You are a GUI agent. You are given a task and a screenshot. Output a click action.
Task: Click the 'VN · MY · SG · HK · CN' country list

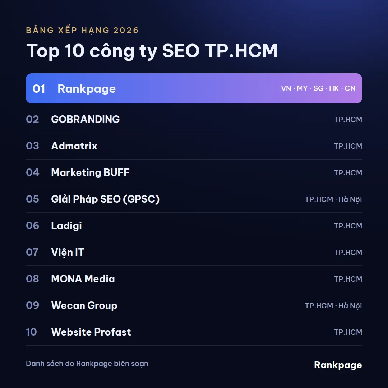click(x=318, y=88)
